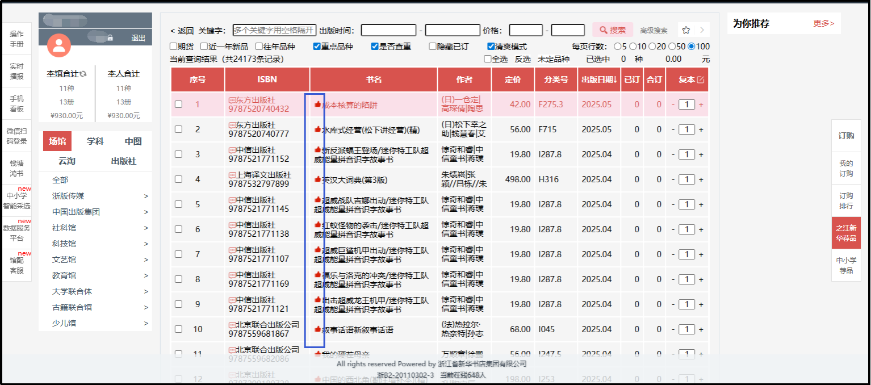Click the lock icon next to 退出

point(110,38)
